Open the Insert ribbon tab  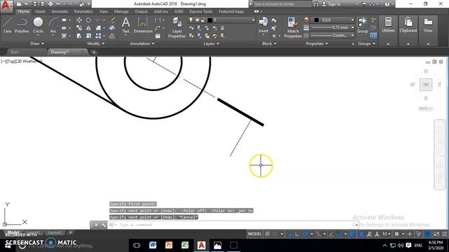click(40, 11)
